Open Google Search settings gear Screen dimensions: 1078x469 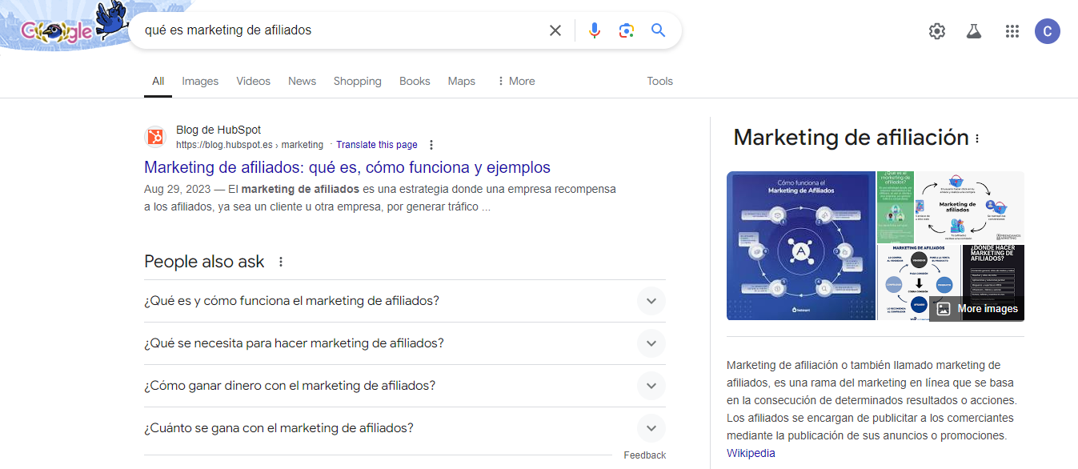point(936,31)
